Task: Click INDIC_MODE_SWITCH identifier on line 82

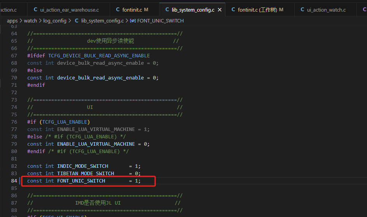Action: (x=83, y=166)
